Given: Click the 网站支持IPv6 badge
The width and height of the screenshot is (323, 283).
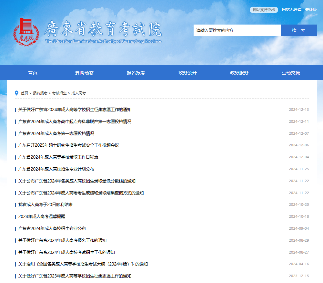Looking at the screenshot, I should click(x=264, y=10).
